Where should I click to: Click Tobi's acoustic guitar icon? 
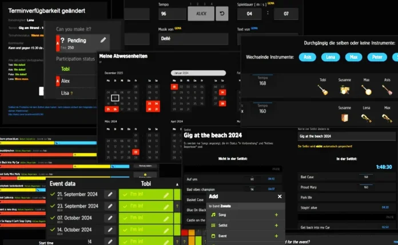323,90
